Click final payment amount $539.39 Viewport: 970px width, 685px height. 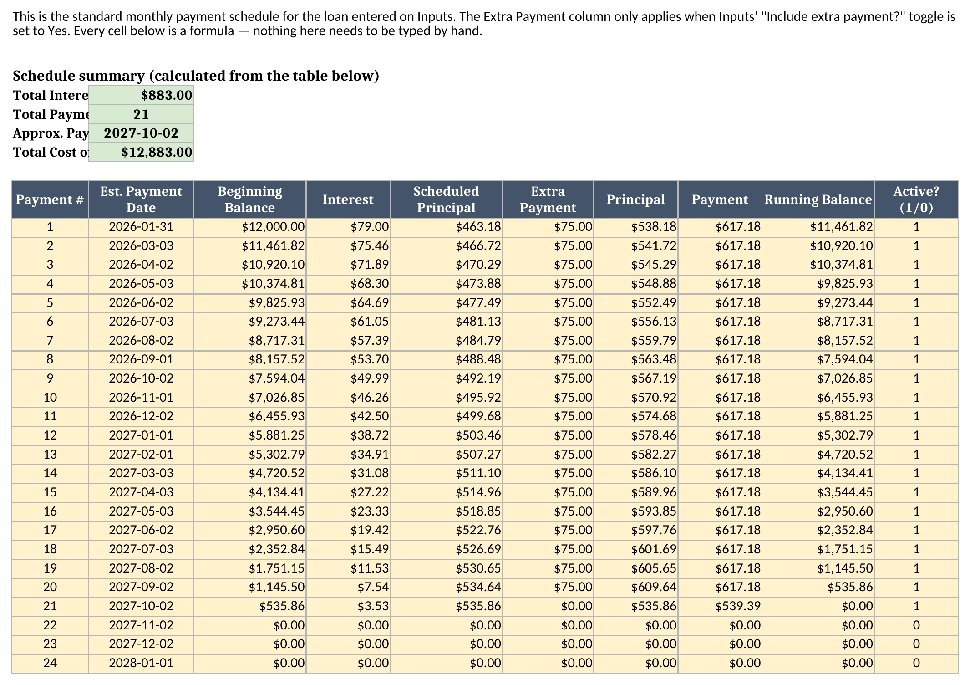pos(720,607)
